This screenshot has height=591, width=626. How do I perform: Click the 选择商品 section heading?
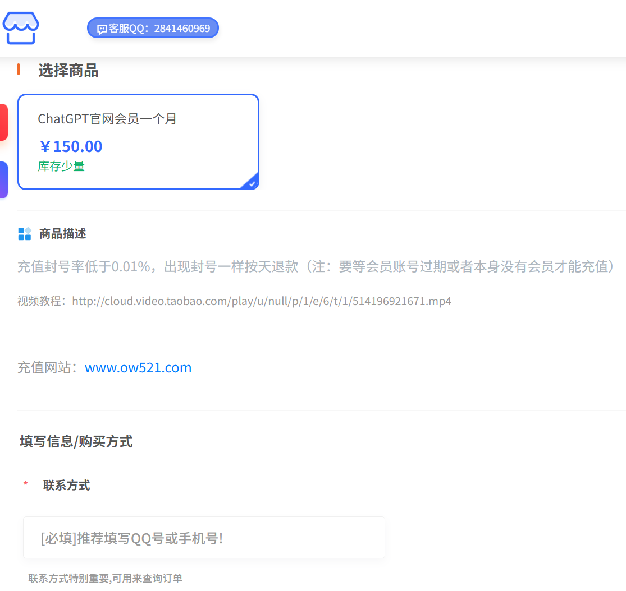68,70
